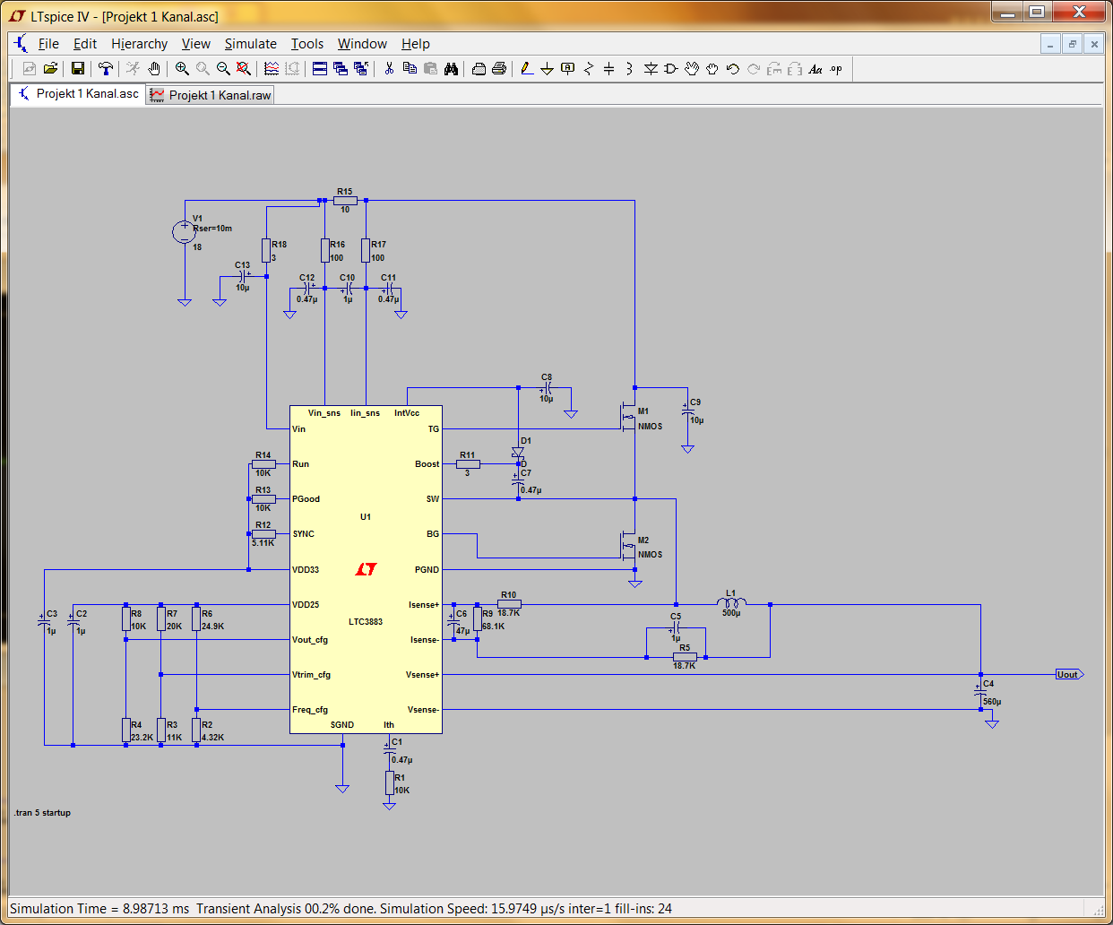Tile windows using the tile icon
Image resolution: width=1113 pixels, height=925 pixels.
pyautogui.click(x=320, y=69)
